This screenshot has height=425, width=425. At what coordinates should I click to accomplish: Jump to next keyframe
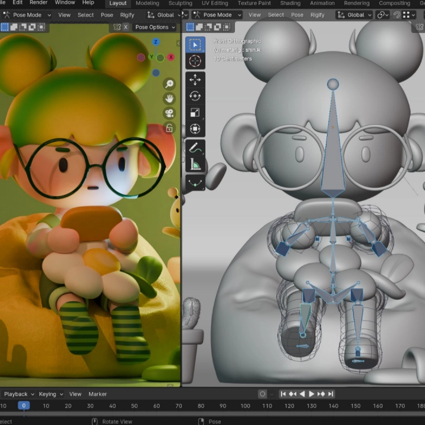(321, 394)
